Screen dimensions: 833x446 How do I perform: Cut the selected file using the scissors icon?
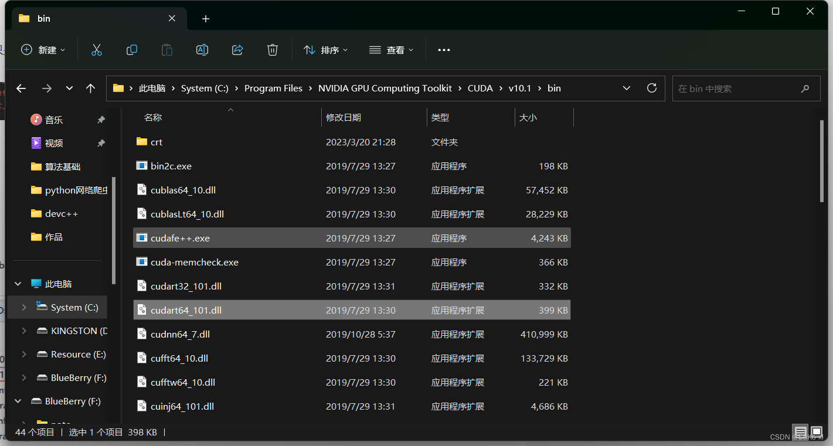tap(96, 50)
